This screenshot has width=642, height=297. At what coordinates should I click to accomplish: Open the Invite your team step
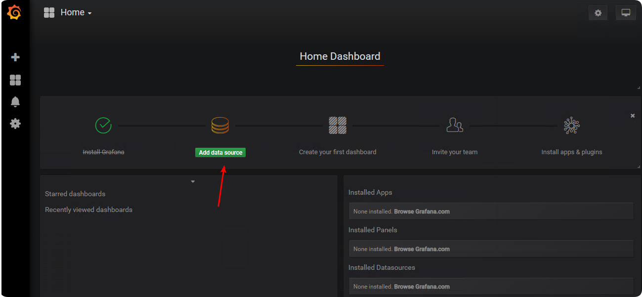[x=455, y=152]
